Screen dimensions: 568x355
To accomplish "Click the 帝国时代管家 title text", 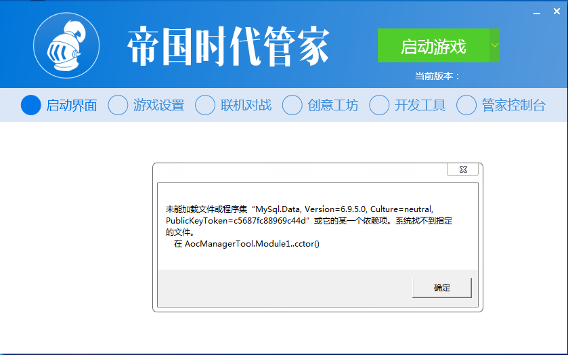I will click(228, 47).
